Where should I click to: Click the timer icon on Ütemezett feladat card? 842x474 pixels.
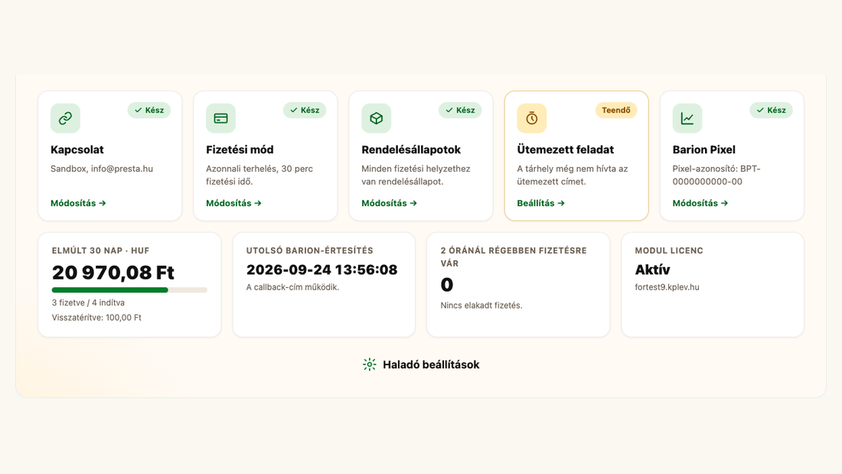point(532,118)
